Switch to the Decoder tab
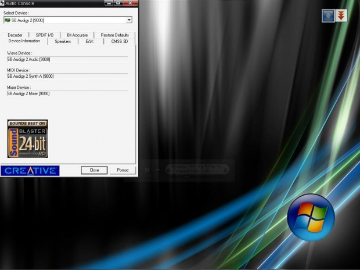This screenshot has height=270, width=360. (x=15, y=35)
